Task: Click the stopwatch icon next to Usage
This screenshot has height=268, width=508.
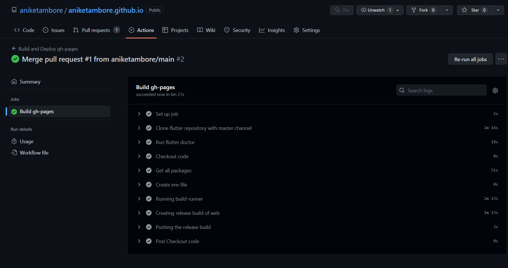Action: click(14, 141)
